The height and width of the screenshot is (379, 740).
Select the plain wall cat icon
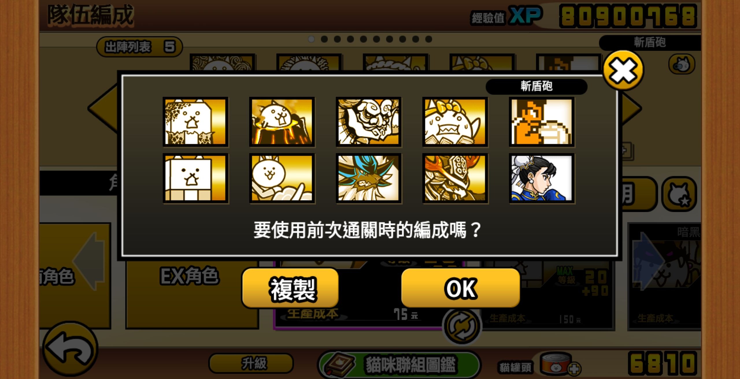(x=195, y=178)
